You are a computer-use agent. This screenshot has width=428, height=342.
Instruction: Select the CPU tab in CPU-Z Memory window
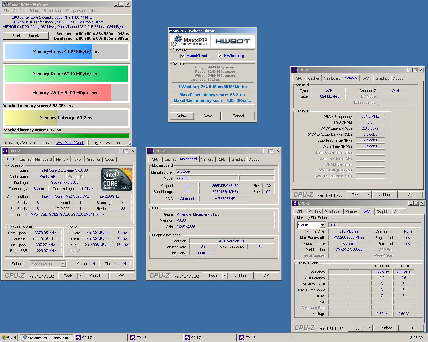tap(299, 78)
